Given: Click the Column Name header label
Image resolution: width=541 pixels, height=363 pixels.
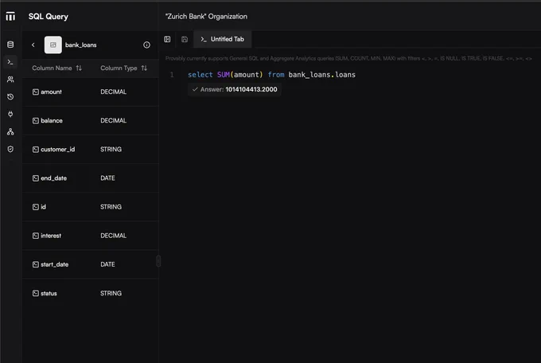Looking at the screenshot, I should (x=52, y=68).
